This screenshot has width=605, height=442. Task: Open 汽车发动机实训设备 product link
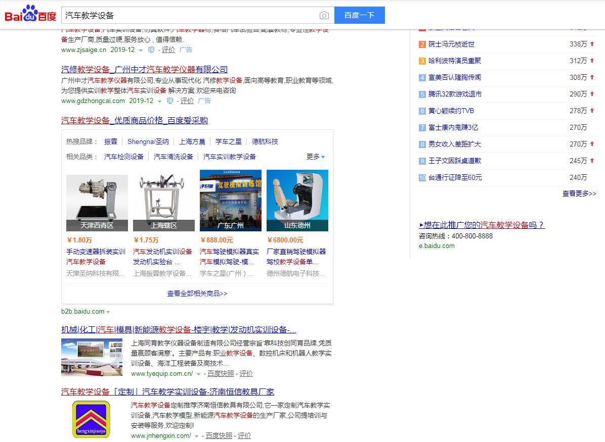pyautogui.click(x=162, y=257)
